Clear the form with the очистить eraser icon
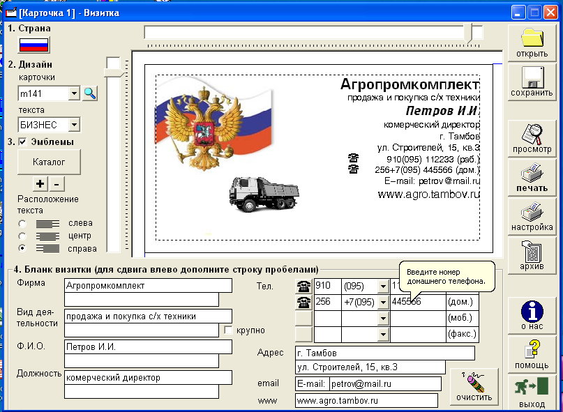563x412 pixels. pos(474,387)
